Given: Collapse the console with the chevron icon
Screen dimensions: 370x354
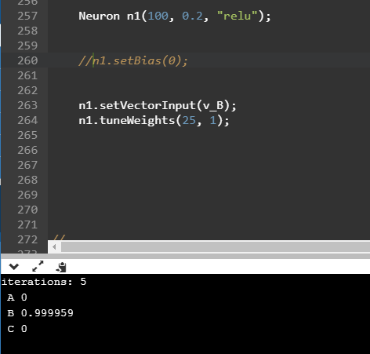Looking at the screenshot, I should (13, 267).
